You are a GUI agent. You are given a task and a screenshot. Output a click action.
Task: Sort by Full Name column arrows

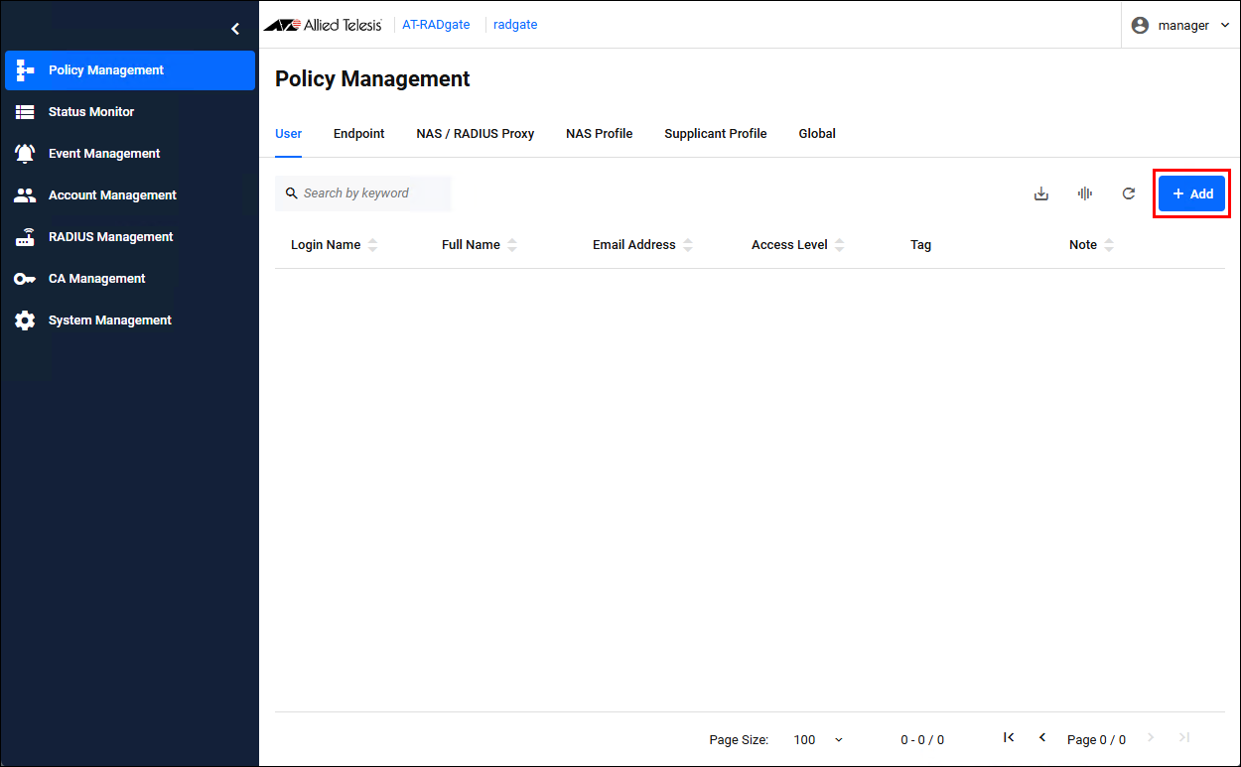point(511,245)
